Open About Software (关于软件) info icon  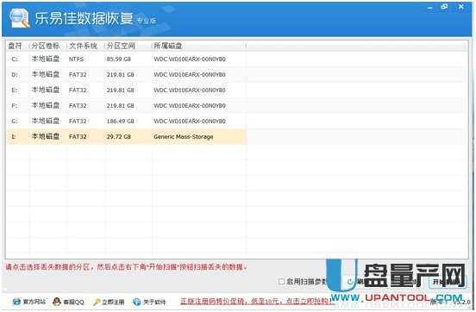point(136,302)
